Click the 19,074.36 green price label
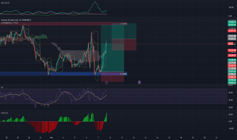Screen dimensions: 237x140 pos(232,72)
